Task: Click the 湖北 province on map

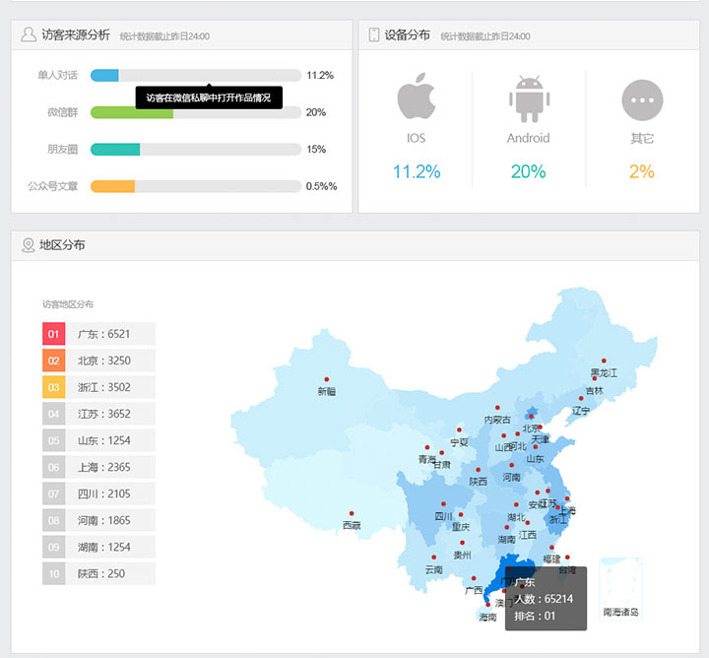Action: tap(516, 517)
